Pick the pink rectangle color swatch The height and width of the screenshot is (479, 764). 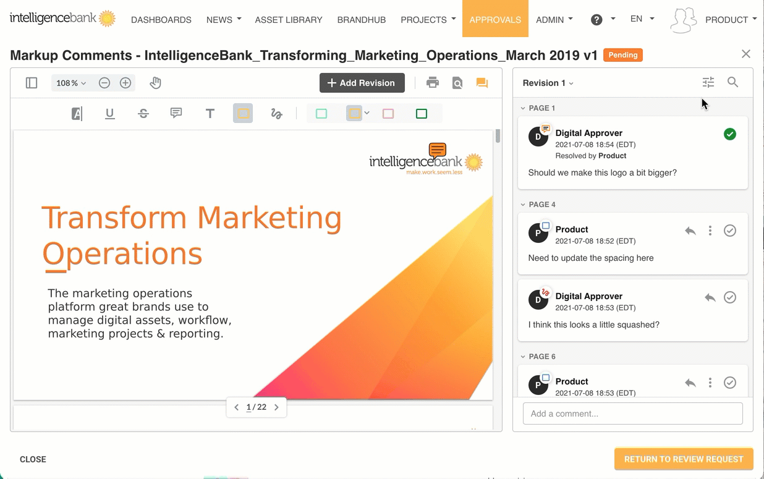[x=388, y=114]
